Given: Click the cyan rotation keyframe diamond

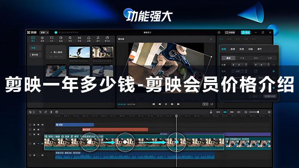Looking at the screenshot, I should click(274, 71).
